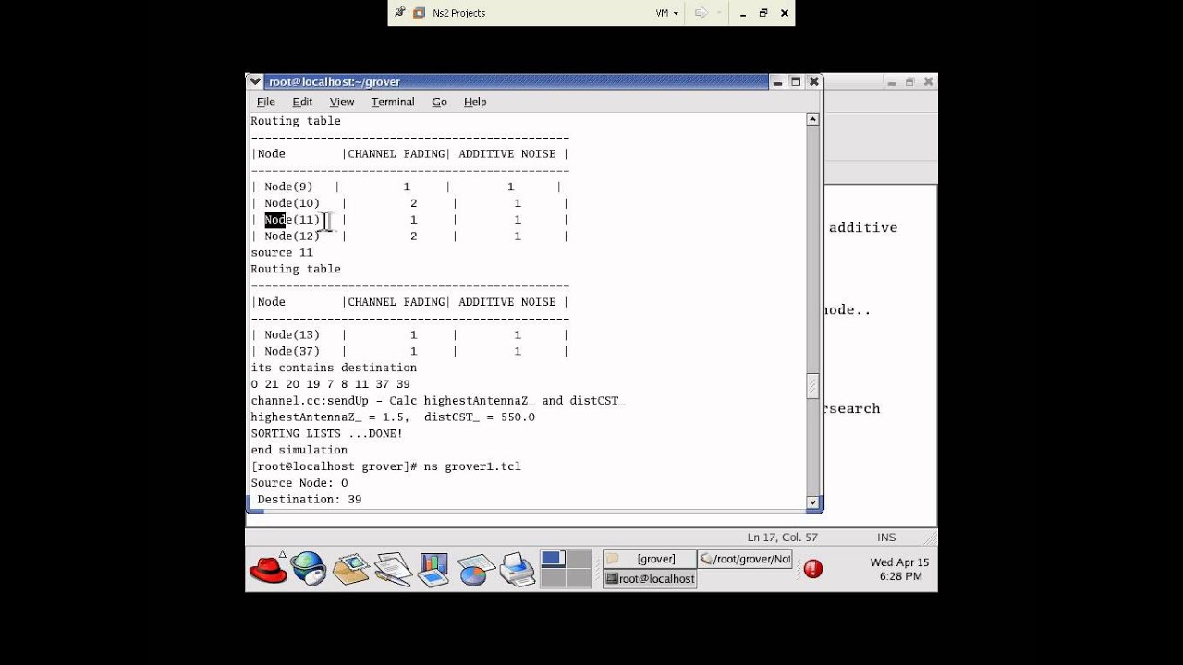Minimize the VM toolbar window
This screenshot has width=1183, height=665.
coord(744,13)
